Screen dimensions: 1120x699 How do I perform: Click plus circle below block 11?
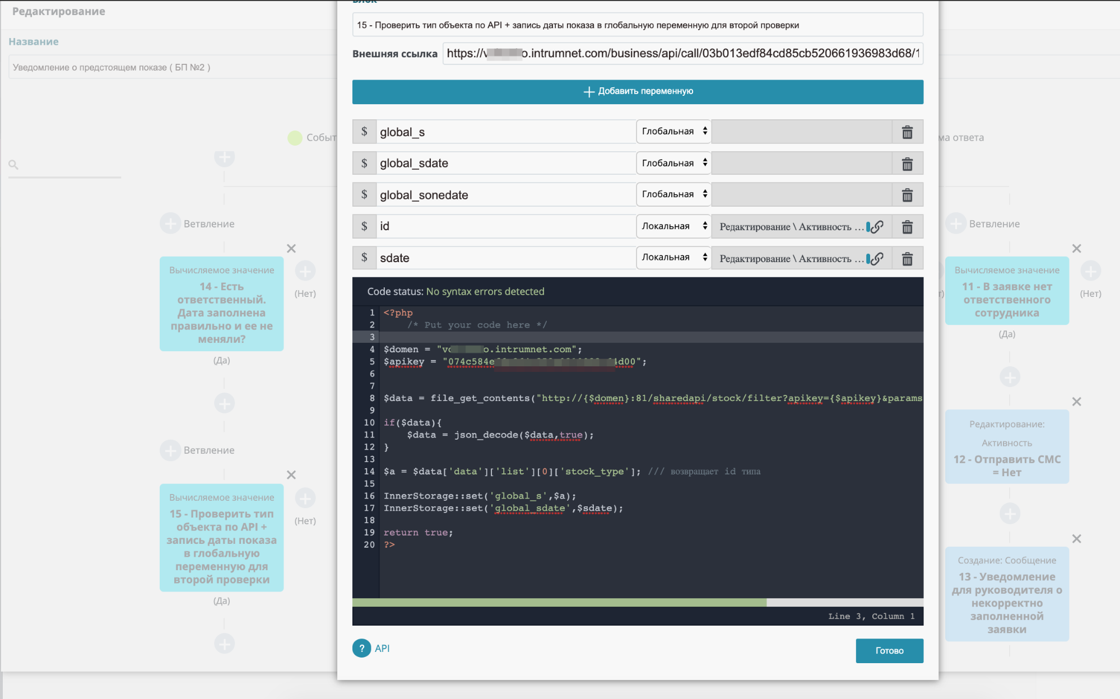1010,376
